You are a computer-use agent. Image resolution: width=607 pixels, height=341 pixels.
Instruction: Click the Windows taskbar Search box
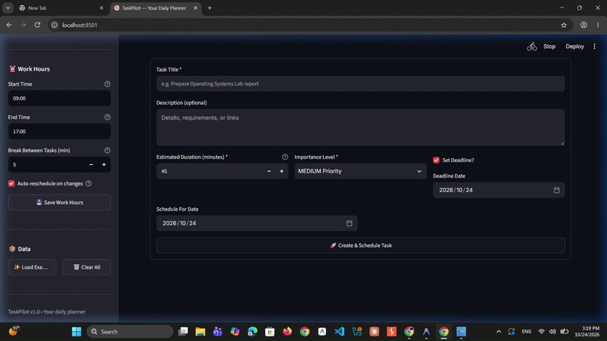click(130, 332)
